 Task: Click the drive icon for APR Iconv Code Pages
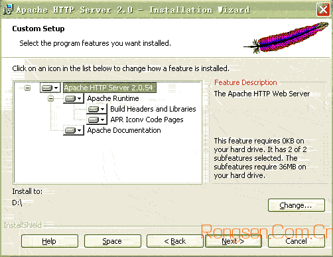click(96, 120)
